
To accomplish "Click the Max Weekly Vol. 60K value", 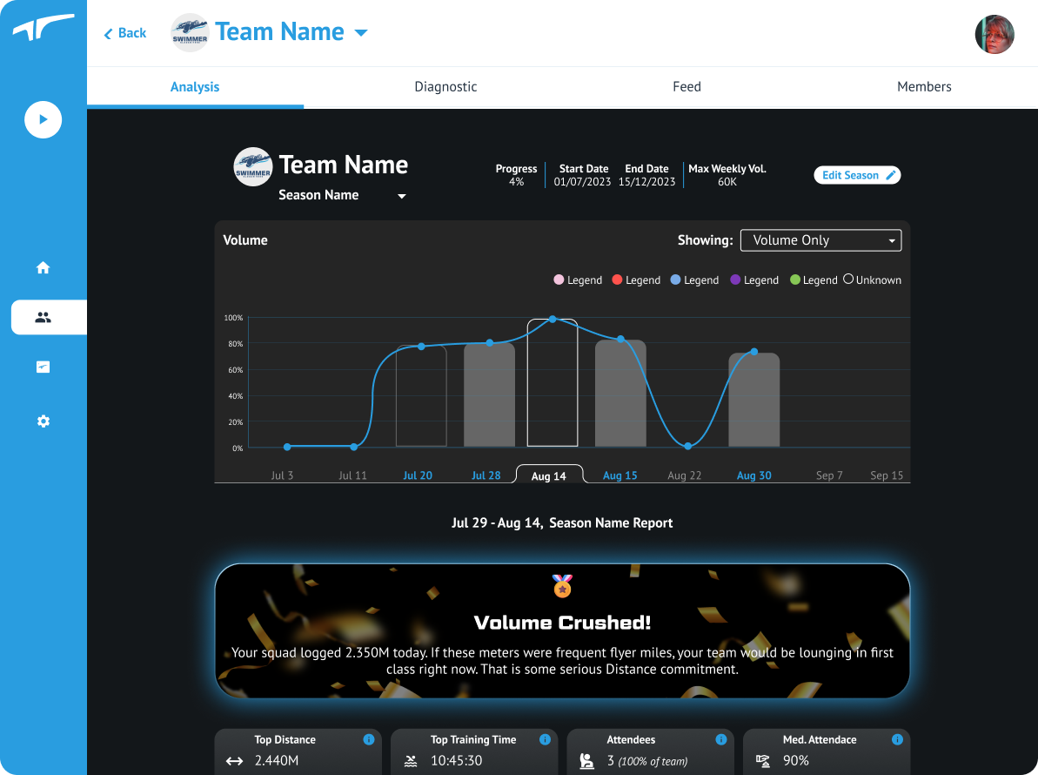I will (x=727, y=181).
